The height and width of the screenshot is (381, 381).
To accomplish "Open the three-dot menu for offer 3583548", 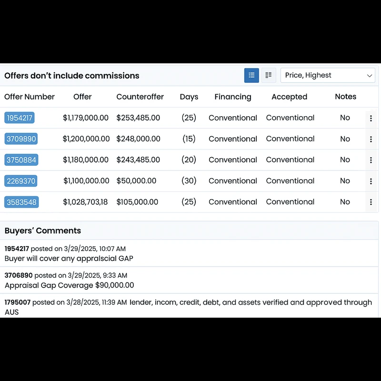I will point(371,202).
